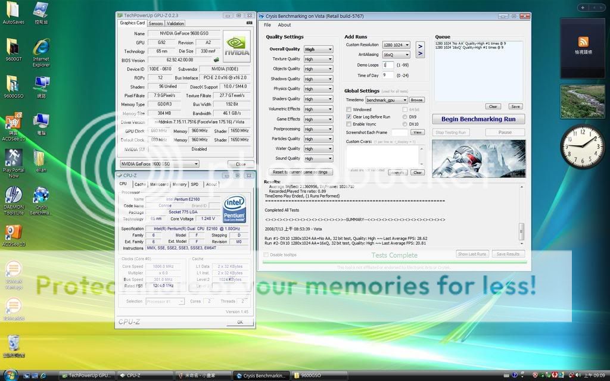
Task: Open the AutoSaves folder on desktop
Action: coord(13,14)
